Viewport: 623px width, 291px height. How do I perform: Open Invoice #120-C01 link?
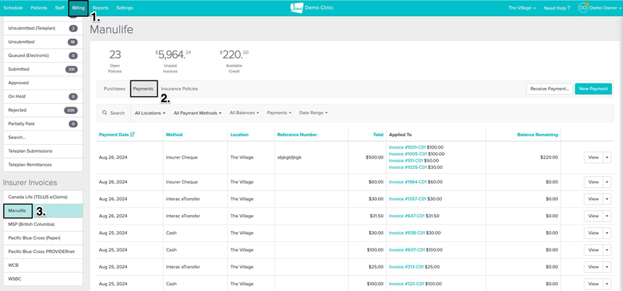(407, 284)
